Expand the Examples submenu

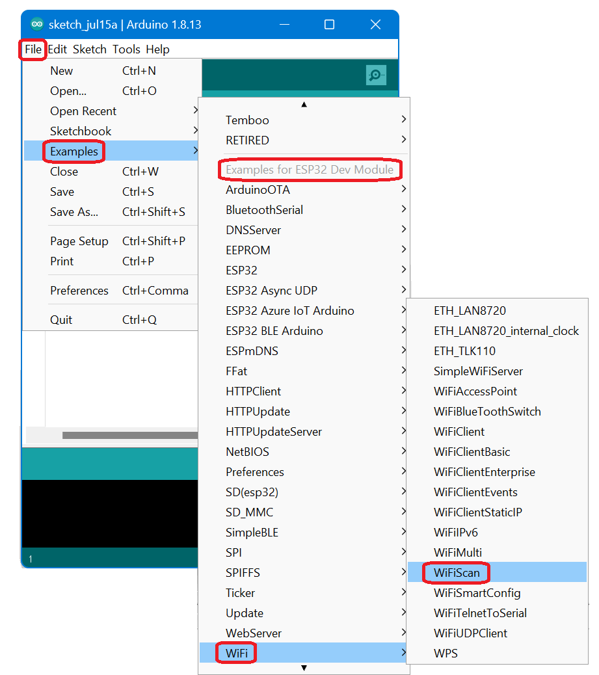pyautogui.click(x=111, y=151)
